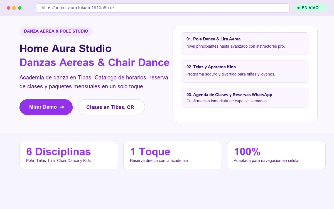Click the 6 Disciplinas stat heading

pos(58,152)
